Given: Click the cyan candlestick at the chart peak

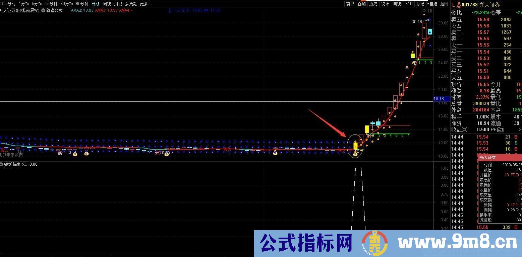Looking at the screenshot, I should coord(430,32).
